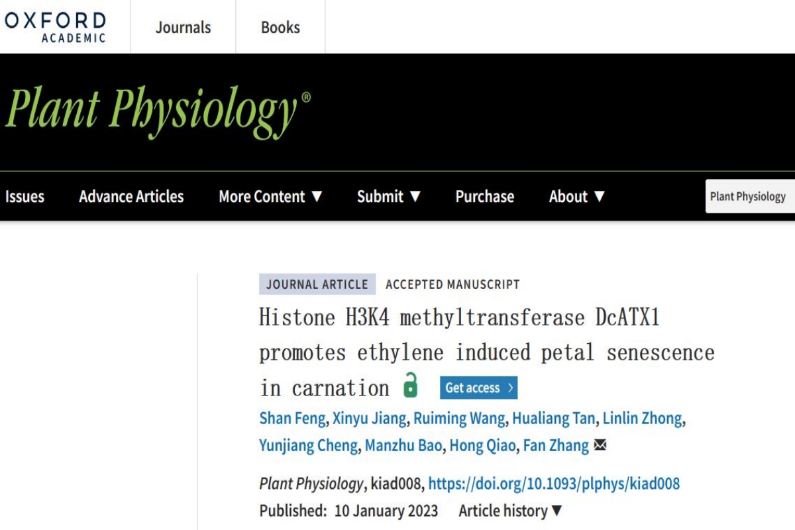Go to Issues in the navigation bar
The height and width of the screenshot is (530, 795).
click(25, 197)
